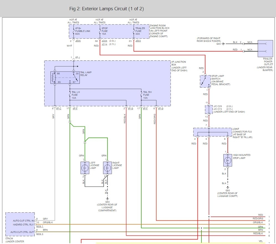This screenshot has width=276, height=244.
Task: Click the Left License Lamp symbol
Action: click(x=85, y=168)
